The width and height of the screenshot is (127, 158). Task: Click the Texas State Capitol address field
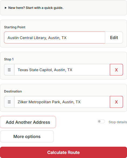[x=62, y=70]
